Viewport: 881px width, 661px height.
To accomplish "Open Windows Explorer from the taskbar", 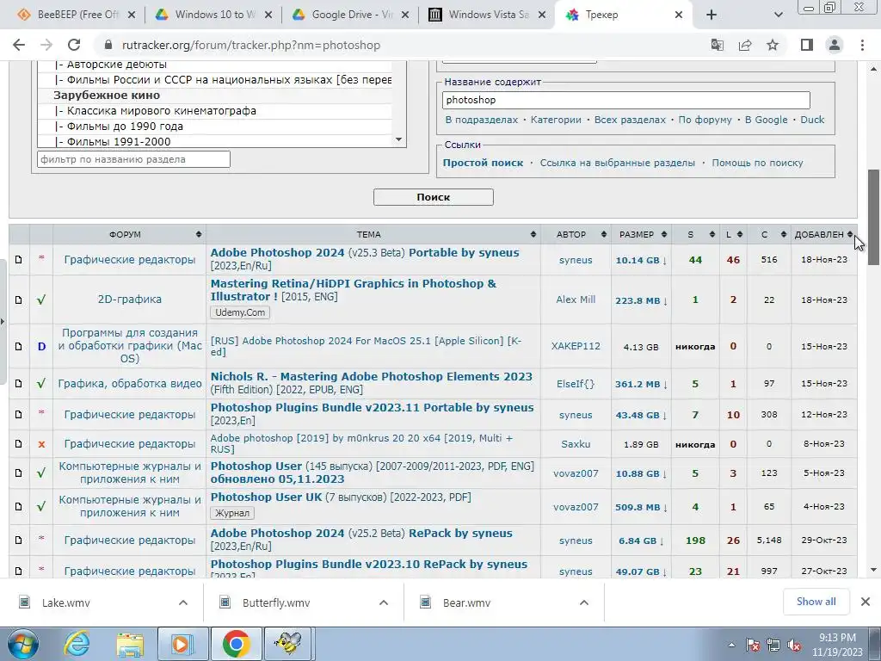I will (130, 644).
